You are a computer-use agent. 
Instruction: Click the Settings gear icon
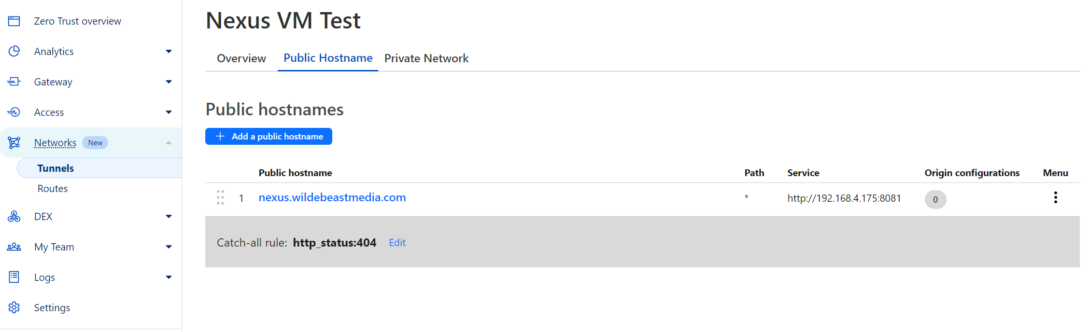[14, 307]
